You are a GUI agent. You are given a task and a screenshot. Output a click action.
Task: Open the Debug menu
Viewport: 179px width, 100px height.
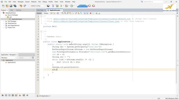click(45, 2)
